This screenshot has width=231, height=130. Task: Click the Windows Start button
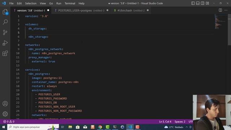pos(4,127)
